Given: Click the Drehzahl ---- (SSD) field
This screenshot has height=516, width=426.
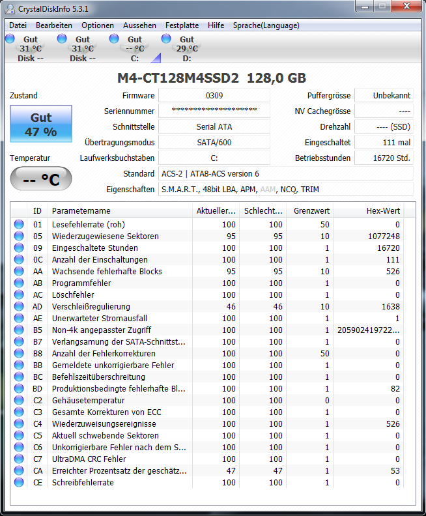Looking at the screenshot, I should click(x=384, y=126).
